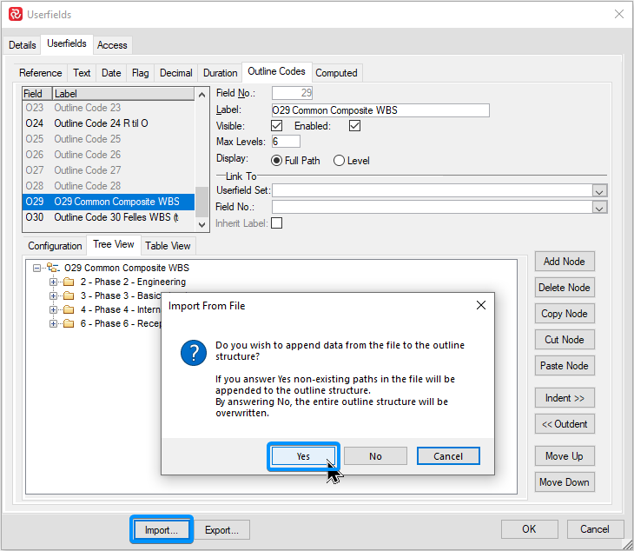Viewport: 634px width, 551px height.
Task: Toggle the Visible checkbox
Action: 277,126
